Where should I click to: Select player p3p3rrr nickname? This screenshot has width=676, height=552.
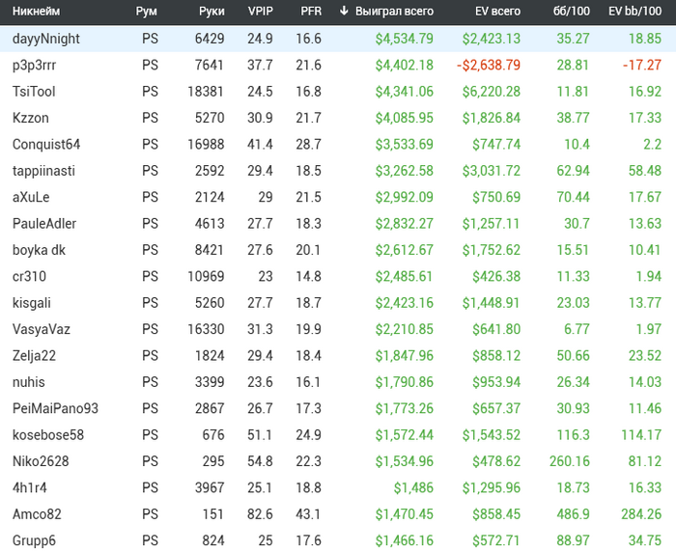[x=34, y=66]
